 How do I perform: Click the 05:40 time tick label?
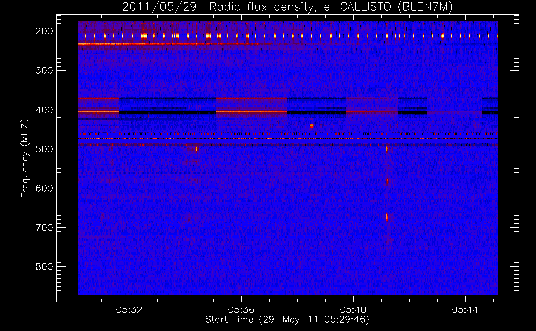click(353, 310)
